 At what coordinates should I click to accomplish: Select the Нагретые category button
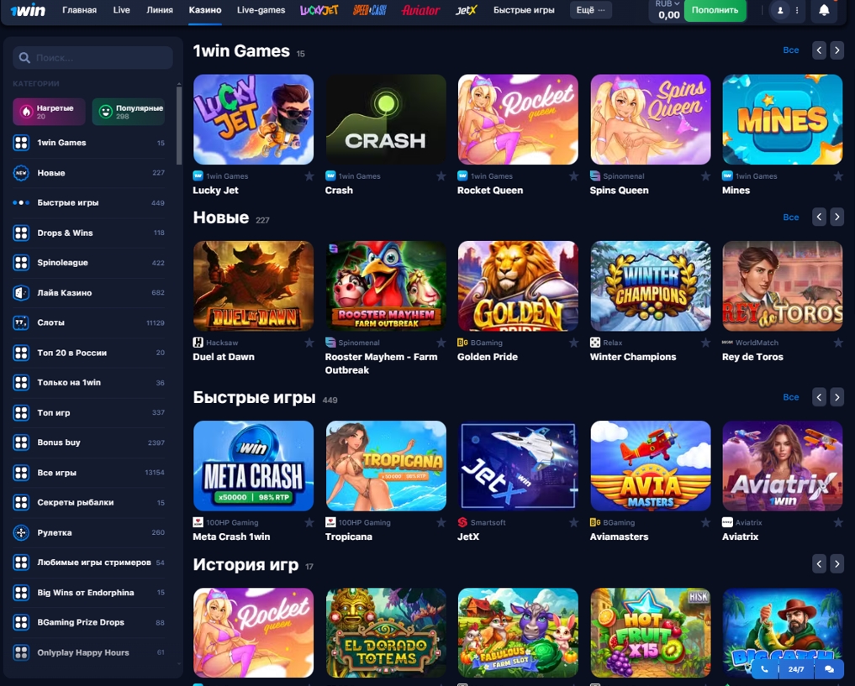(x=49, y=112)
